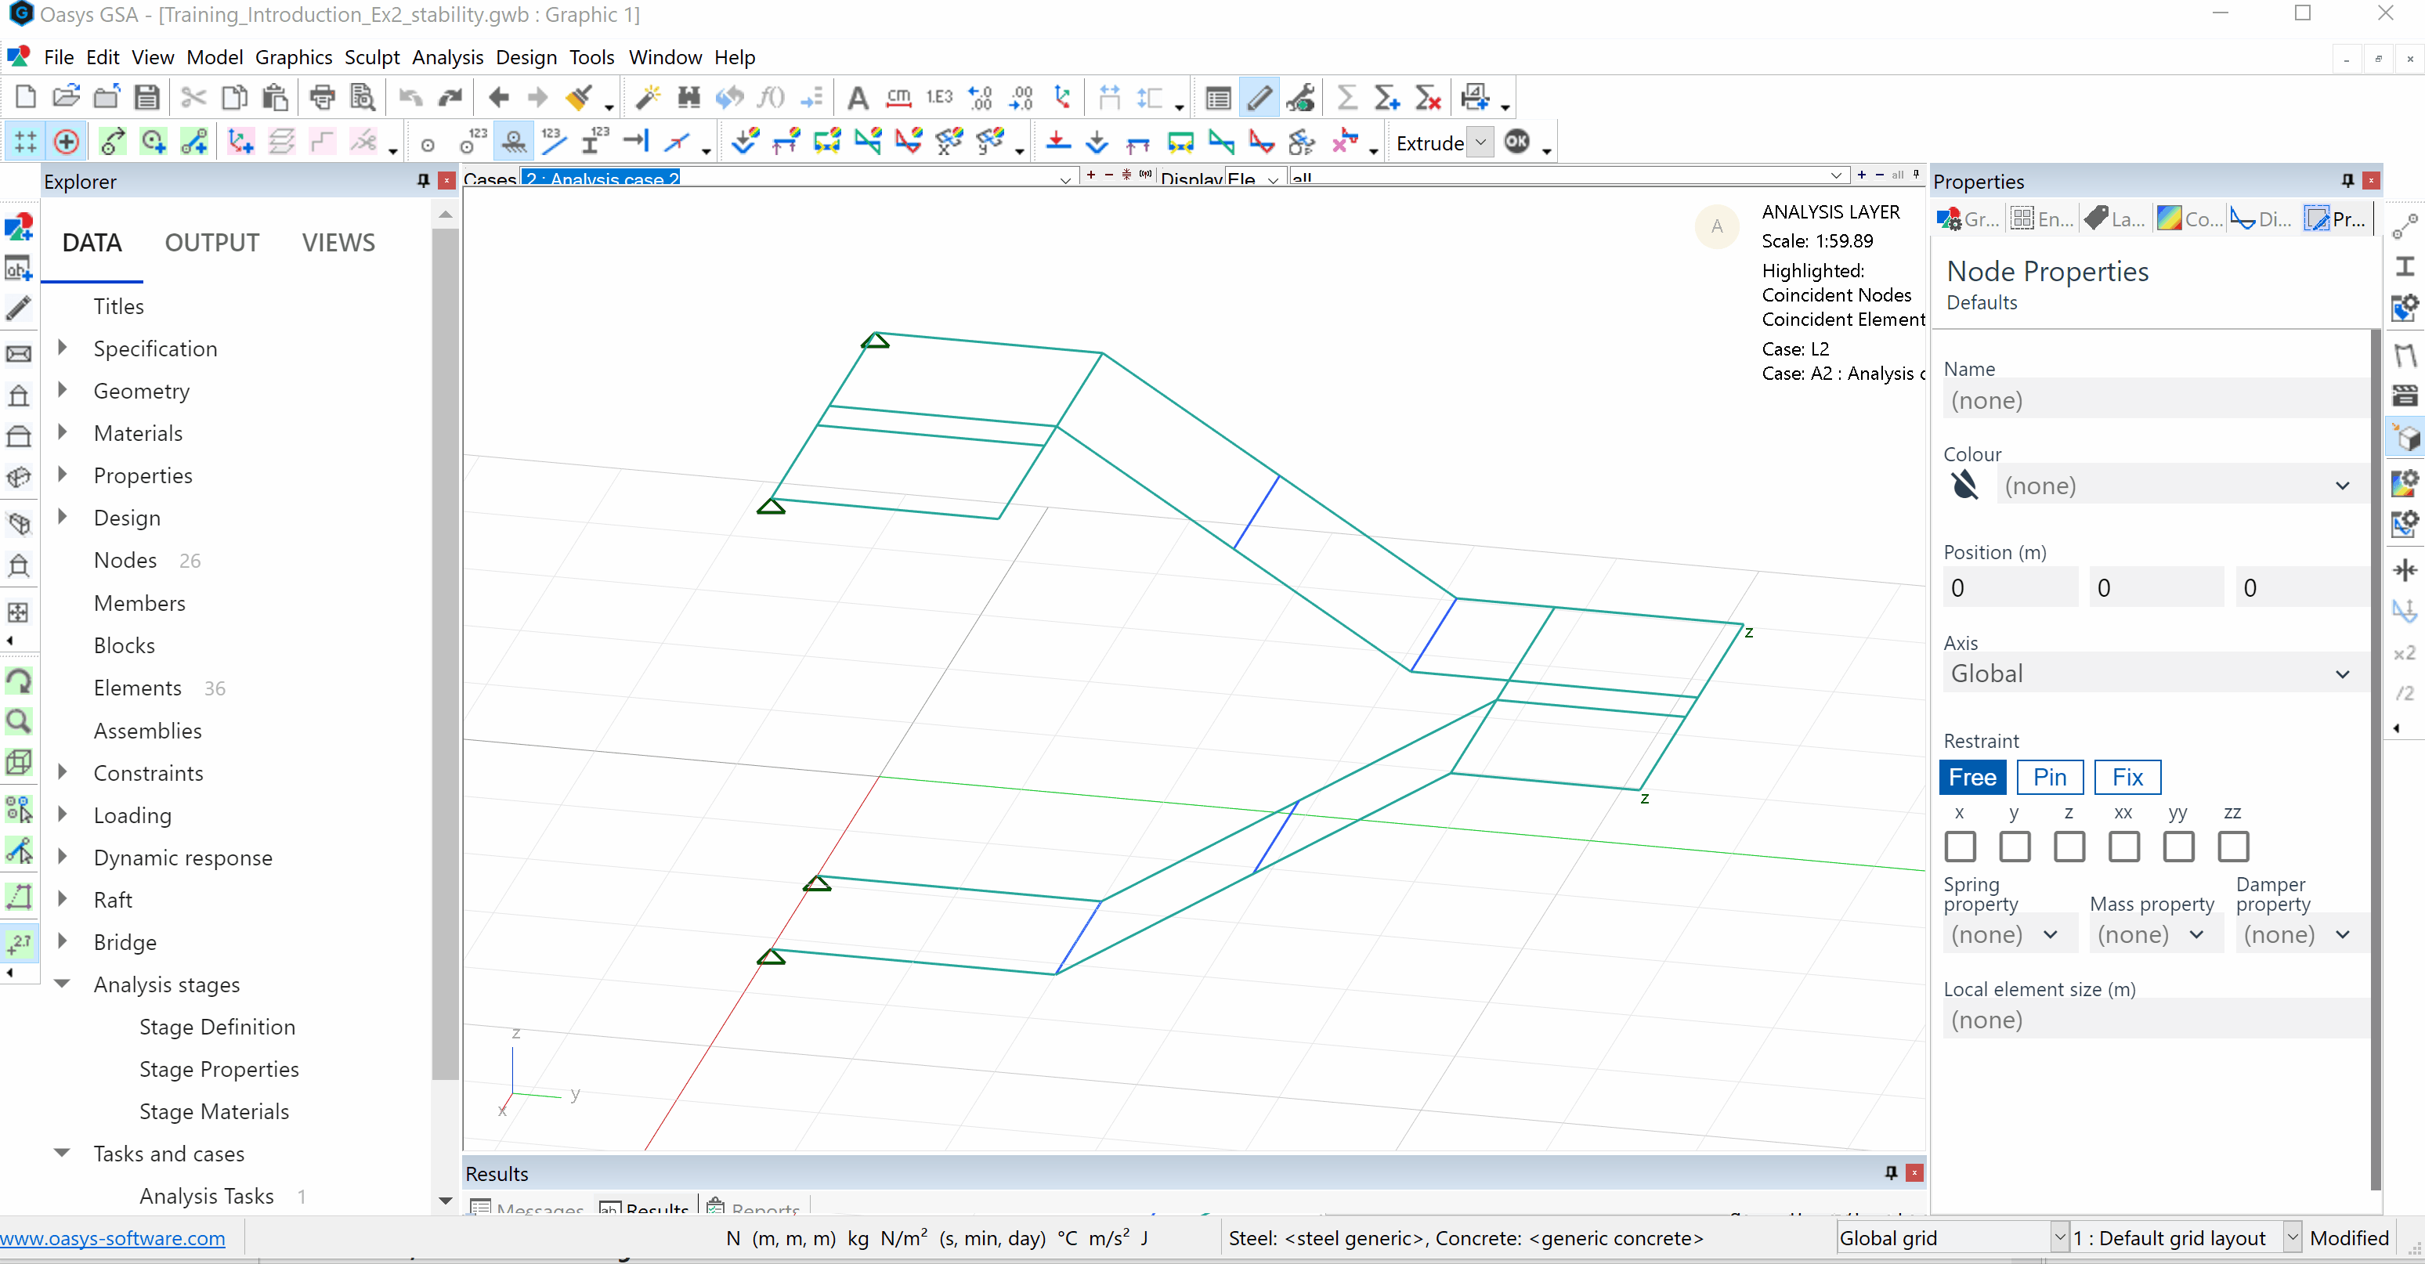Screen dimensions: 2425x1264
Task: Check the zz restraint checkbox
Action: pos(2233,846)
